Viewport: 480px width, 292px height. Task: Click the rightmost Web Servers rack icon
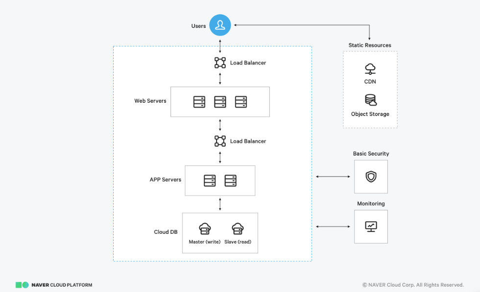click(241, 102)
